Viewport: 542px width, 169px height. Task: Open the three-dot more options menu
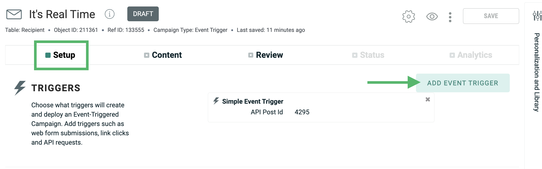tap(450, 17)
